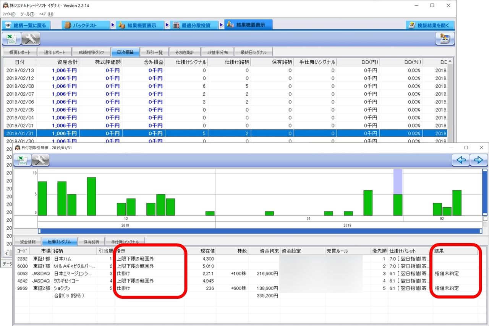Image resolution: width=489 pixels, height=326 pixels.
Task: Click the 仕掛けパレット column header
Action: [x=411, y=251]
